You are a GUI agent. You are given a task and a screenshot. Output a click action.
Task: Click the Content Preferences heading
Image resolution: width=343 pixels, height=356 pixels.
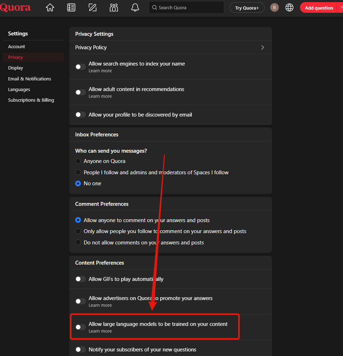click(99, 263)
